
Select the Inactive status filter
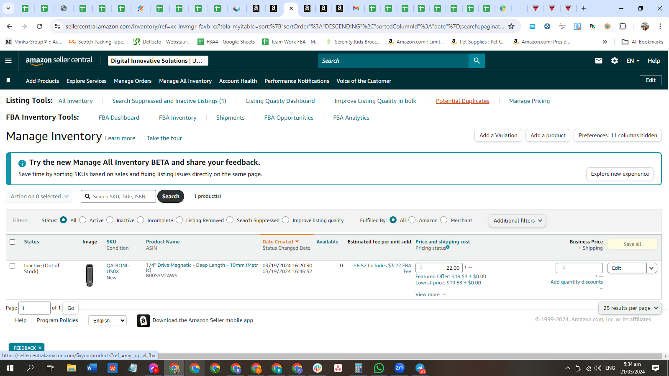click(110, 220)
